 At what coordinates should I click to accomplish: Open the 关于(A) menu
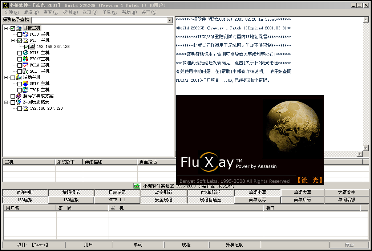[x=149, y=12]
